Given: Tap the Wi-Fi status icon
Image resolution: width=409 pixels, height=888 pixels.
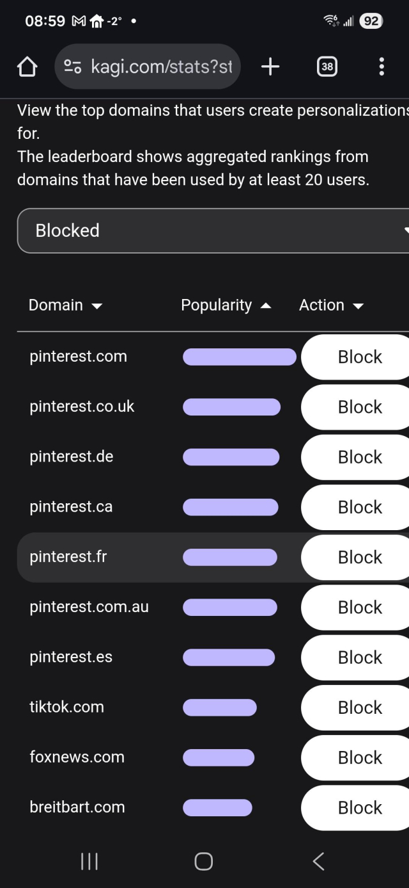Looking at the screenshot, I should click(x=329, y=20).
